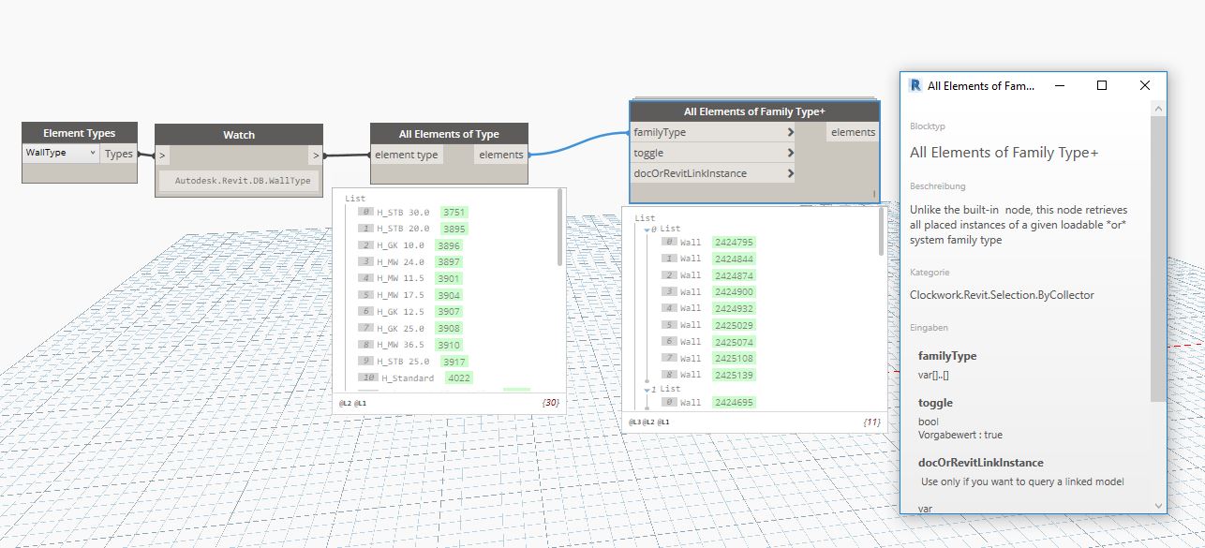The image size is (1205, 548).
Task: Click the Watch node output port arrow
Action: [316, 155]
